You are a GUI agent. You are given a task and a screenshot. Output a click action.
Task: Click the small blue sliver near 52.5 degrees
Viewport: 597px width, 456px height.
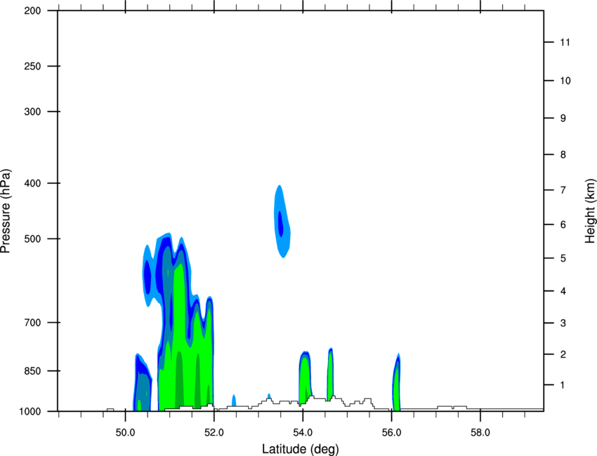click(x=234, y=400)
